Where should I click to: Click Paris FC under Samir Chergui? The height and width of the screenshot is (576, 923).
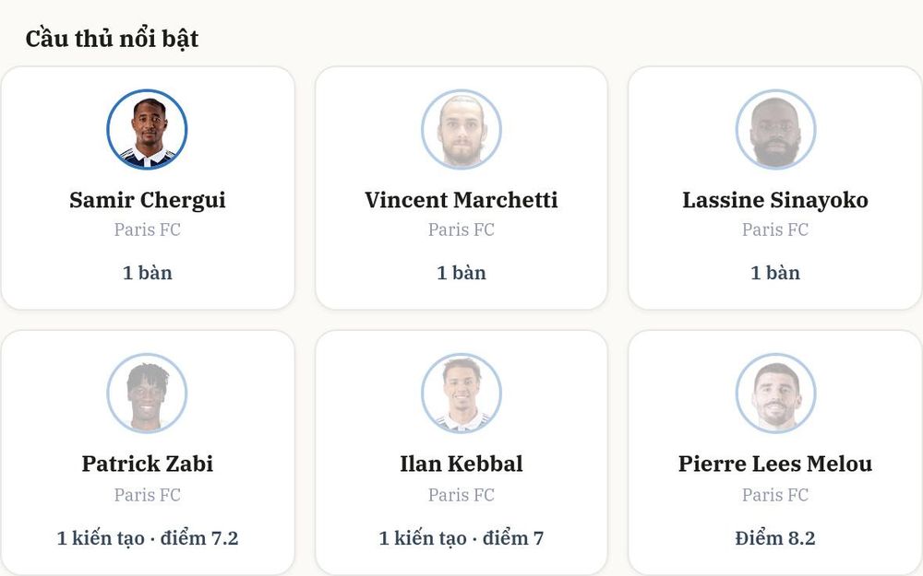[147, 229]
